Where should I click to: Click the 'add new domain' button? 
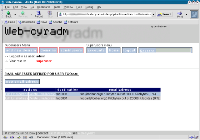pyautogui.click(x=21, y=50)
